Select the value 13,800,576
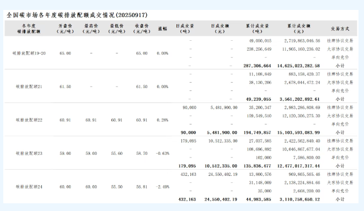Image resolution: width=364 pixels, height=211 pixels. point(260,175)
